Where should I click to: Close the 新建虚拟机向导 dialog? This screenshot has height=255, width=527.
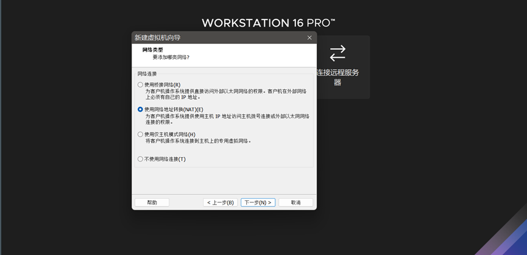click(309, 38)
